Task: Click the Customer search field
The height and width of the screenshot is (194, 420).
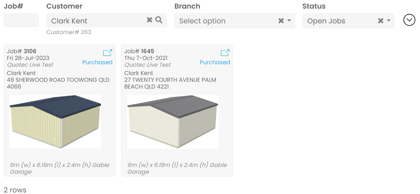Action: 95,21
